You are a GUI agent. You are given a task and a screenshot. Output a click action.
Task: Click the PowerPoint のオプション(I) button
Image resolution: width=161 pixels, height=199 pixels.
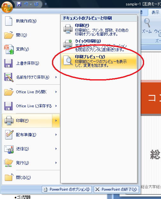click(x=67, y=189)
